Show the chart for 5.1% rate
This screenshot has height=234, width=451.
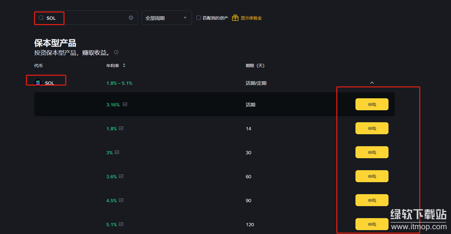click(x=121, y=224)
